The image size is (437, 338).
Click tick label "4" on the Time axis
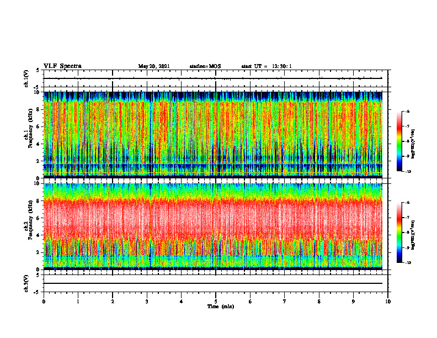182,302
